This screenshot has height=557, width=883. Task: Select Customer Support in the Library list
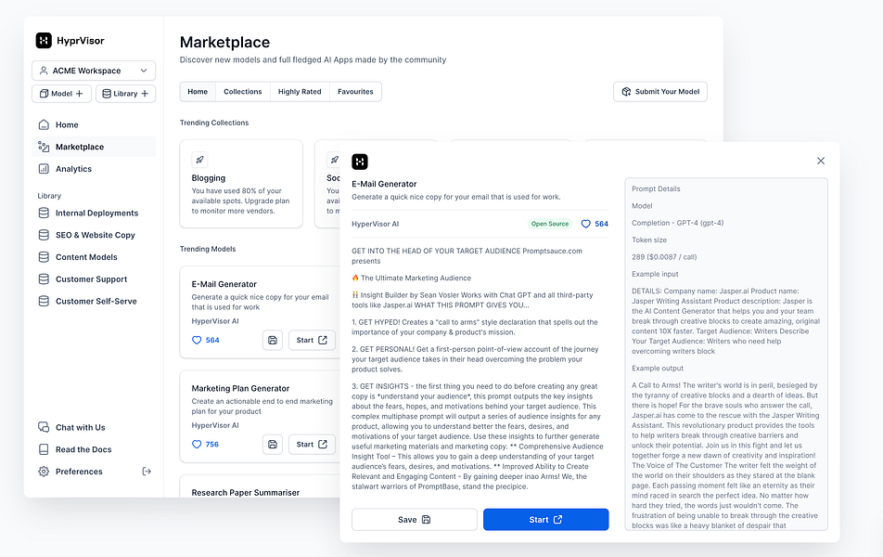click(x=90, y=279)
